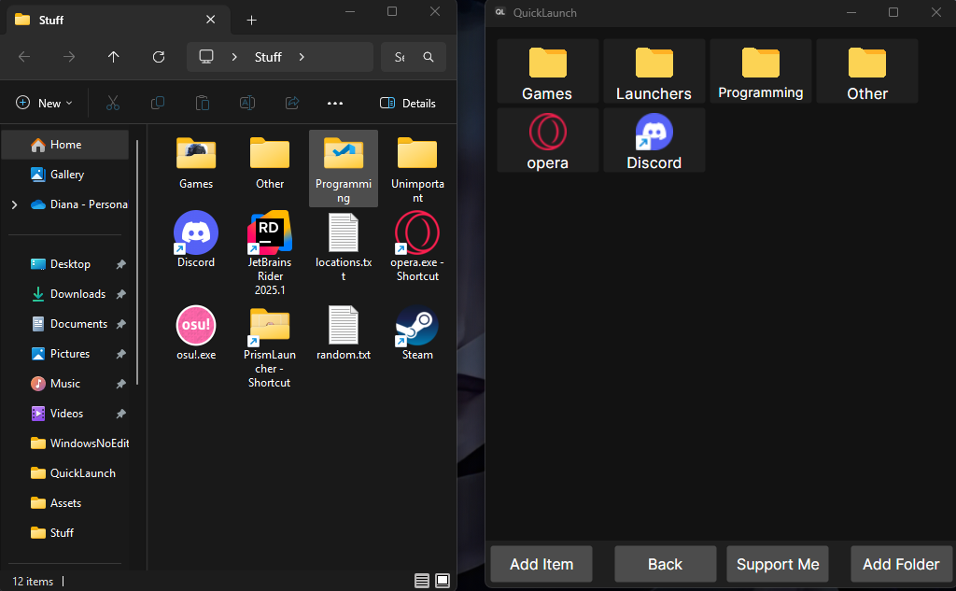
Task: Open Desktop in the navigation pane
Action: (65, 264)
